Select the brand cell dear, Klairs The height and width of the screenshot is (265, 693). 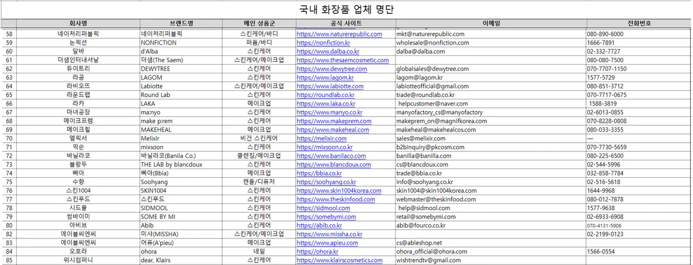point(182,260)
